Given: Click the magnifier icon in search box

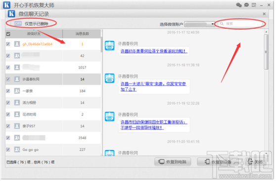Looking at the screenshot, I should [222, 24].
